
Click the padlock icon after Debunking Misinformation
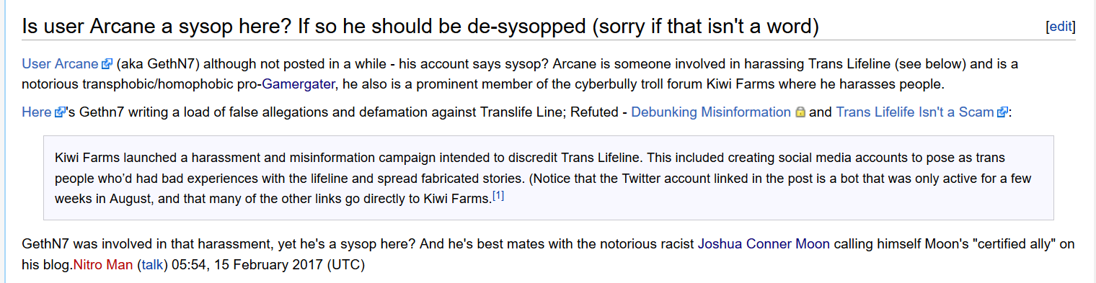pyautogui.click(x=800, y=112)
